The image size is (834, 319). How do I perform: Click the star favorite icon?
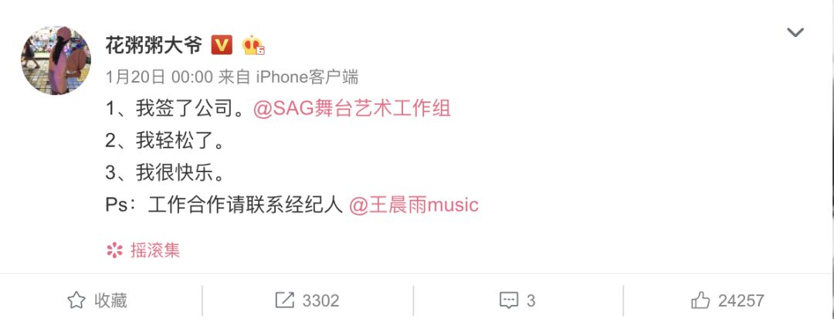pos(76,300)
